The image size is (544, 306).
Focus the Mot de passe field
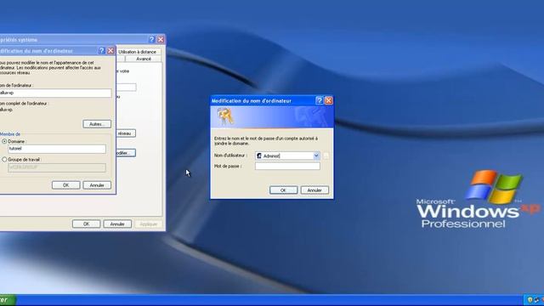[287, 167]
